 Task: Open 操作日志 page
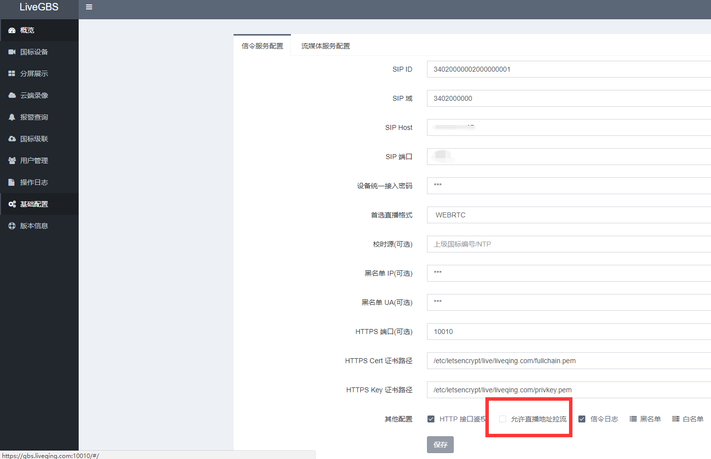39,182
